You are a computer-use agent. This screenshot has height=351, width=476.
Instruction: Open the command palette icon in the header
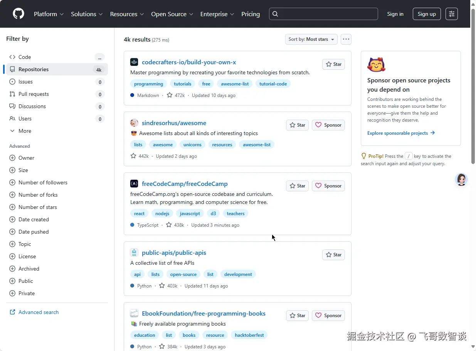(x=451, y=13)
